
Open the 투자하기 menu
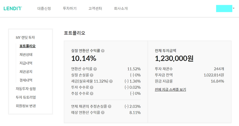coord(70,8)
